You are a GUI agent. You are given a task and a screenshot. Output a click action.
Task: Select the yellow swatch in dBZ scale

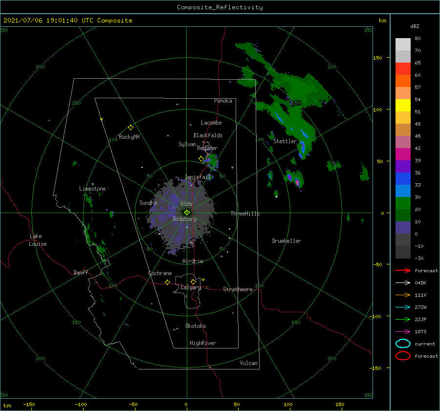pyautogui.click(x=403, y=106)
